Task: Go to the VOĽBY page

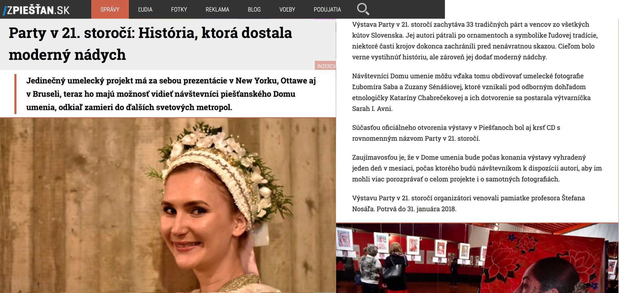Action: (287, 9)
